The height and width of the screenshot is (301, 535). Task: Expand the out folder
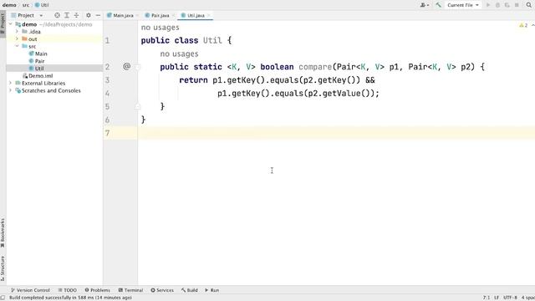(17, 39)
